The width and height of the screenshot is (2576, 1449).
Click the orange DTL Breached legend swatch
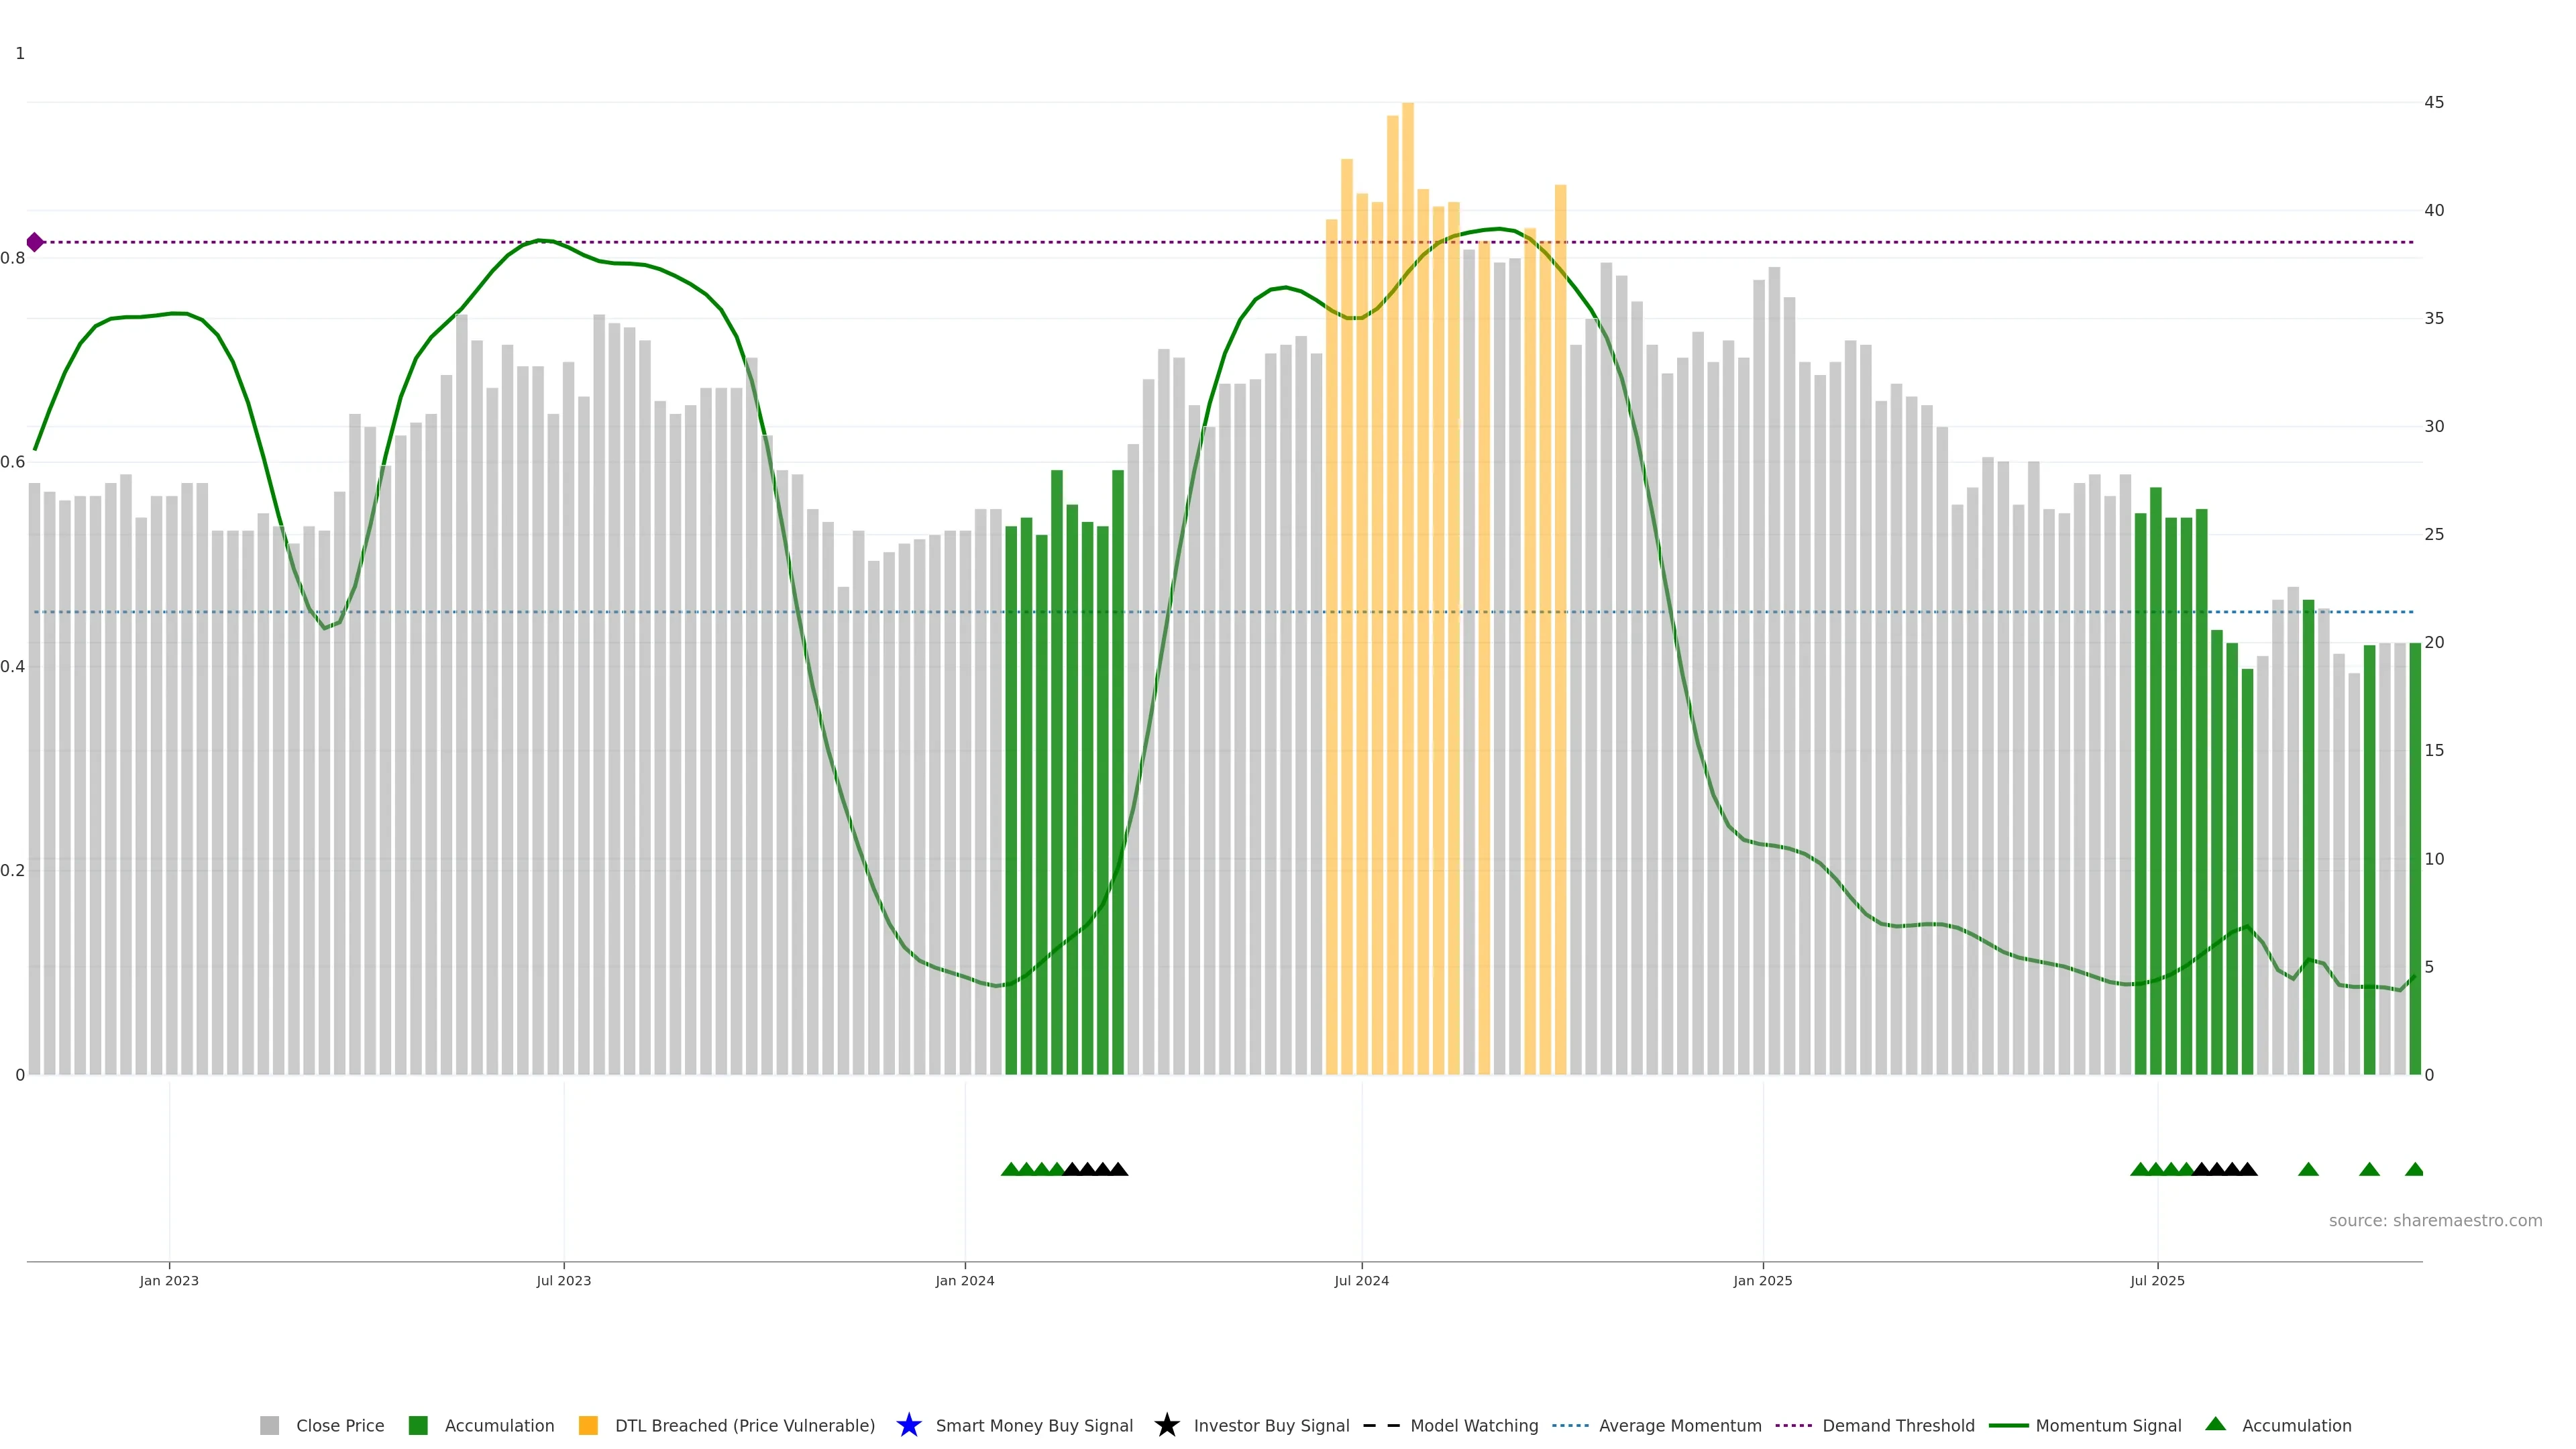click(x=588, y=1425)
